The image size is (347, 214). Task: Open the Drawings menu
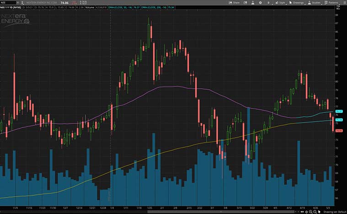pos(297,2)
